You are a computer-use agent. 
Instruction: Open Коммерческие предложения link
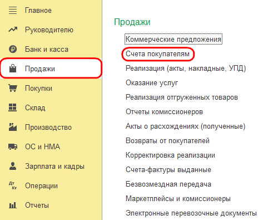[173, 40]
